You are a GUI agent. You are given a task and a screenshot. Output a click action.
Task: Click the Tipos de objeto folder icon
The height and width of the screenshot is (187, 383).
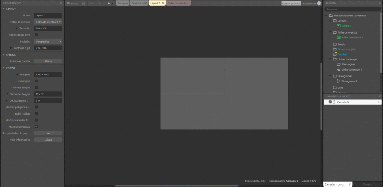coord(335,49)
